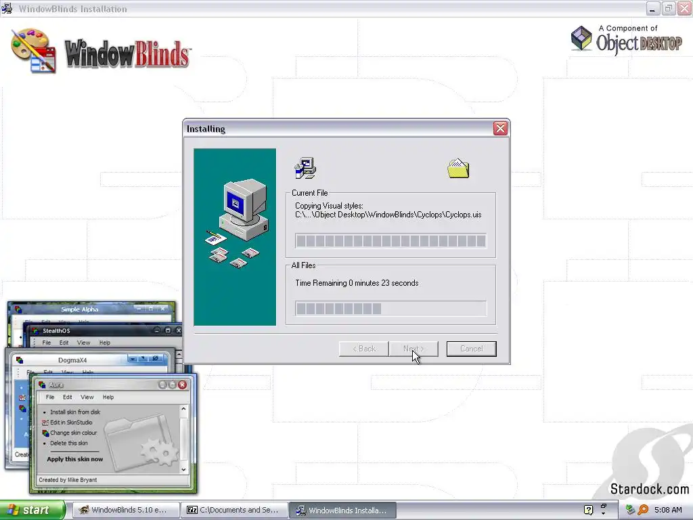
Task: Click the computer source icon in dialog
Action: point(305,168)
